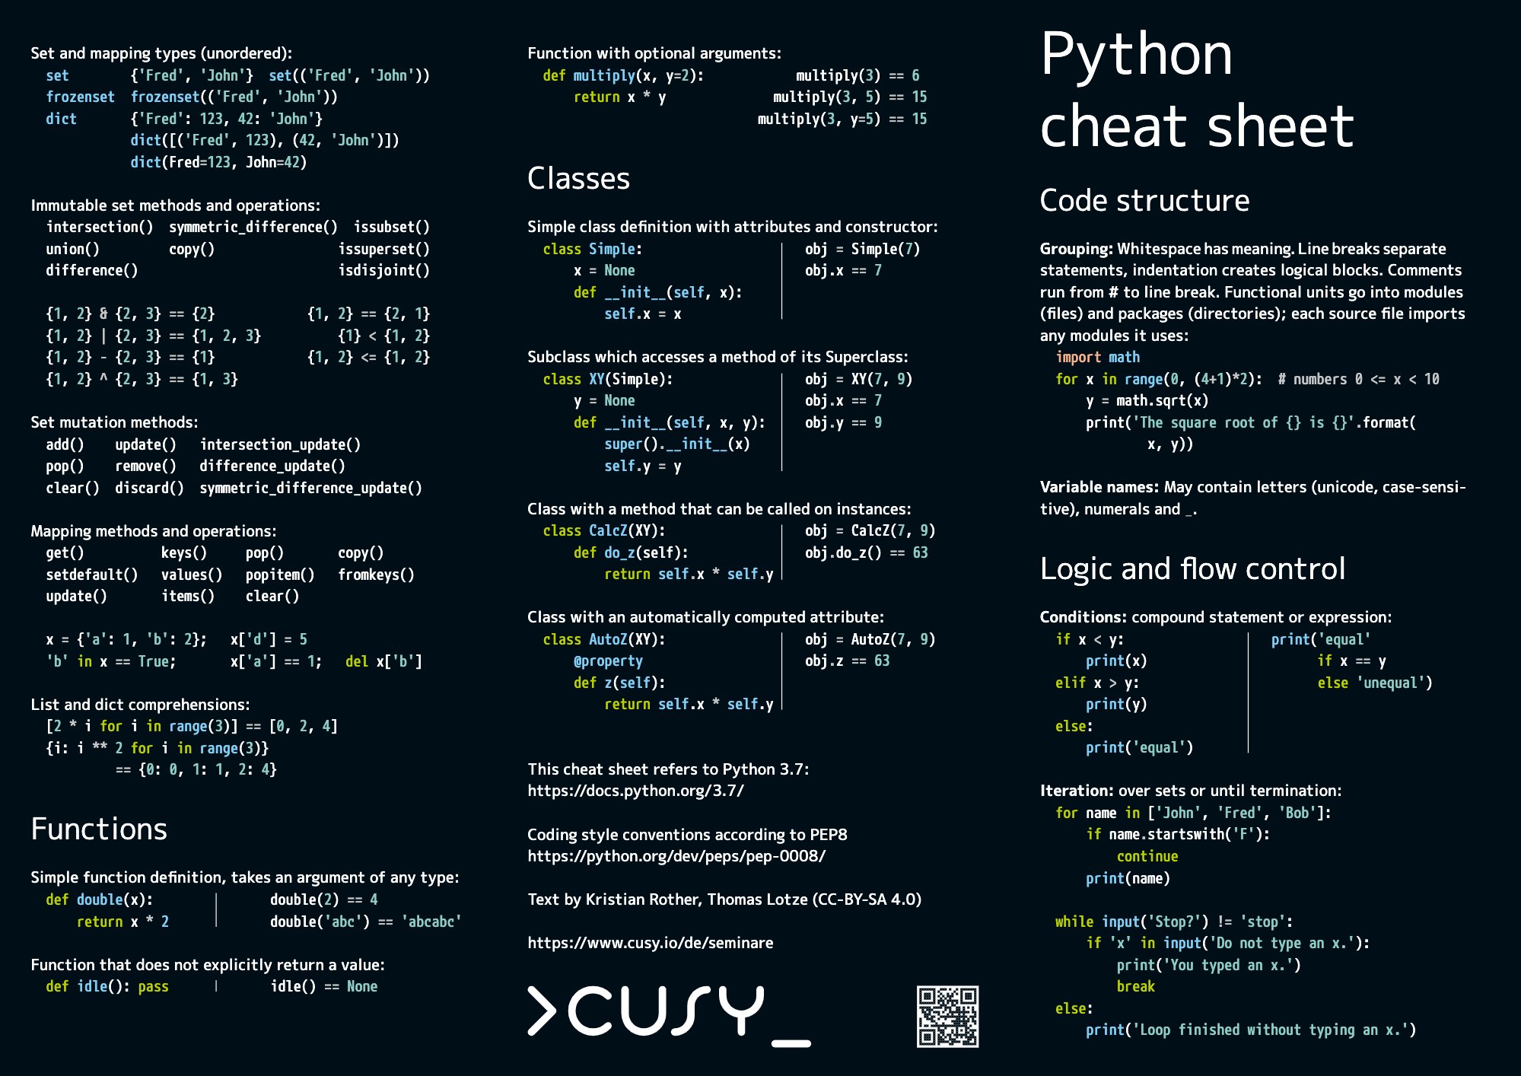Screen dimensions: 1521x1076
Task: Click the https://www.cusy.io/de/seminare link
Action: pos(650,942)
